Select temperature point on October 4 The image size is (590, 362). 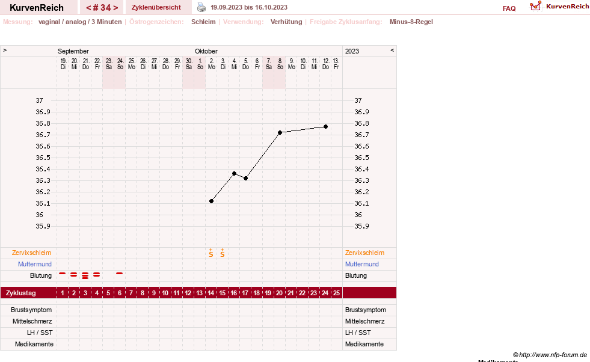point(234,173)
